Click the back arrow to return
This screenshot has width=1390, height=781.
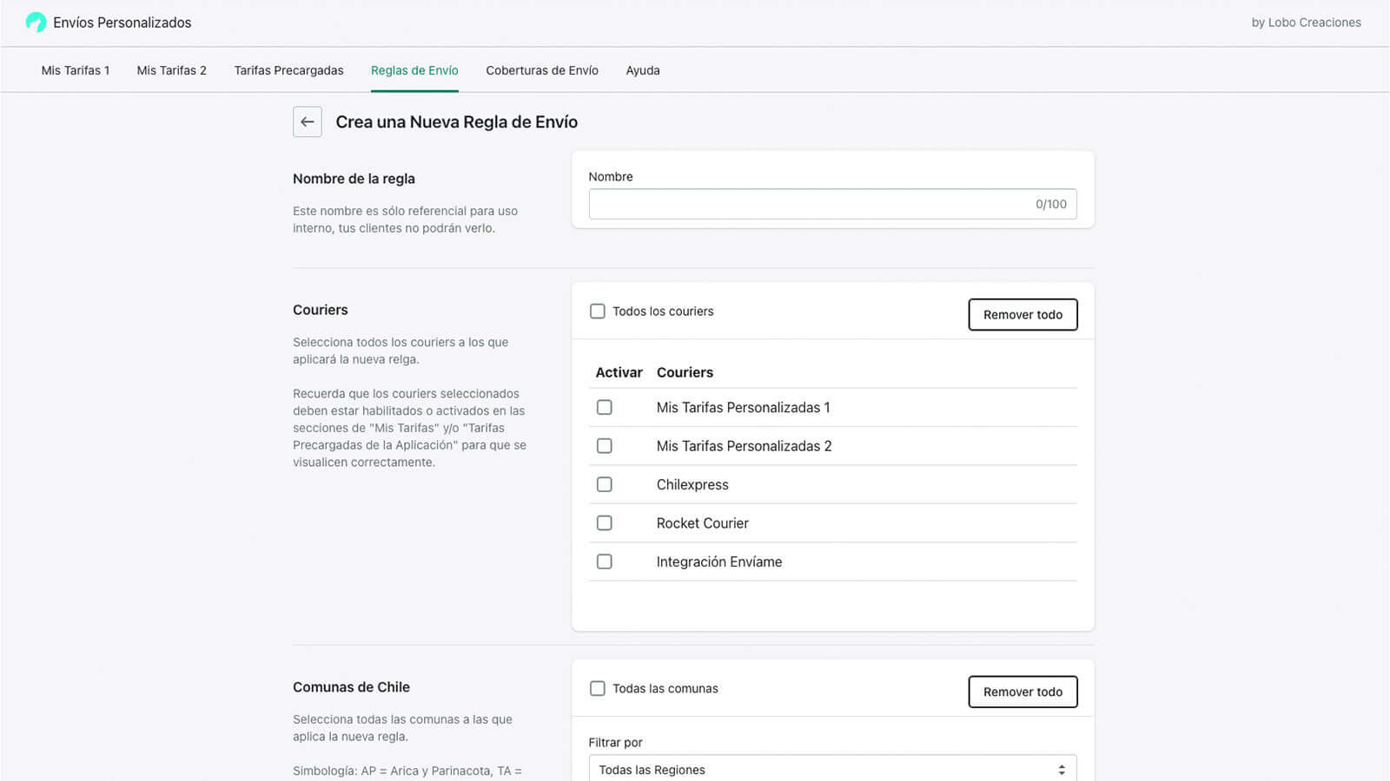click(307, 121)
